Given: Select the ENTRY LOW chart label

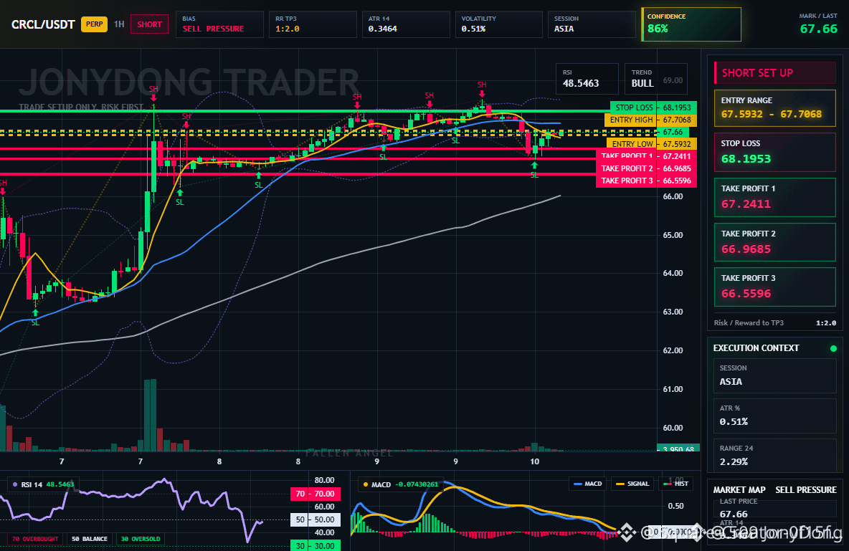Looking at the screenshot, I should tap(631, 144).
